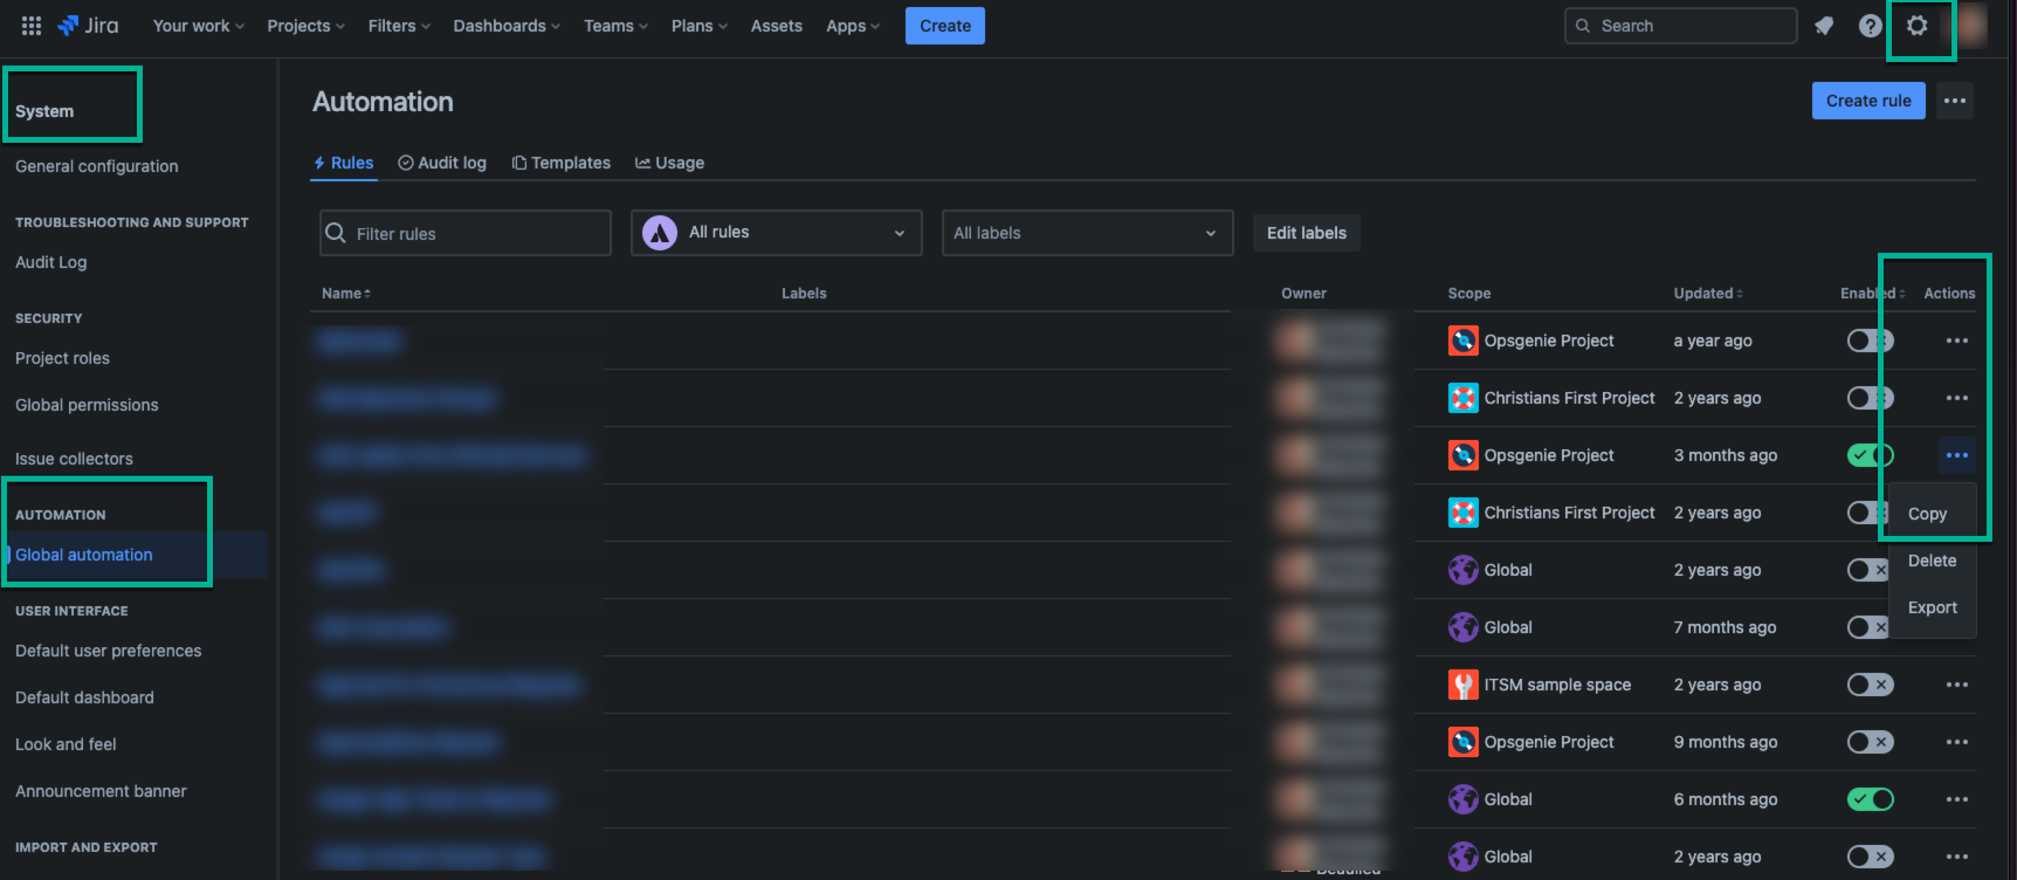Open the Projects dropdown in top navigation
This screenshot has height=880, width=2017.
[x=305, y=26]
